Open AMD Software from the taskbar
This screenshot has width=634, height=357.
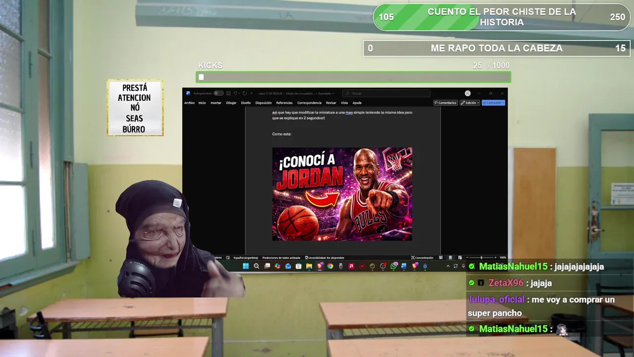352,266
